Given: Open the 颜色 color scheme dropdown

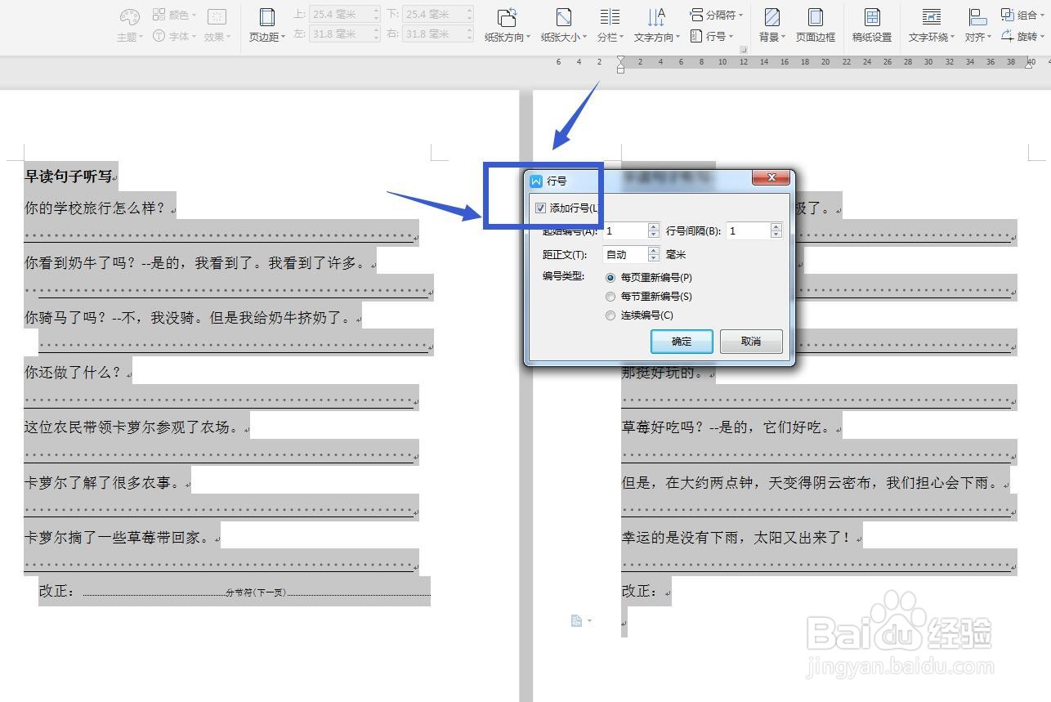Looking at the screenshot, I should [173, 15].
